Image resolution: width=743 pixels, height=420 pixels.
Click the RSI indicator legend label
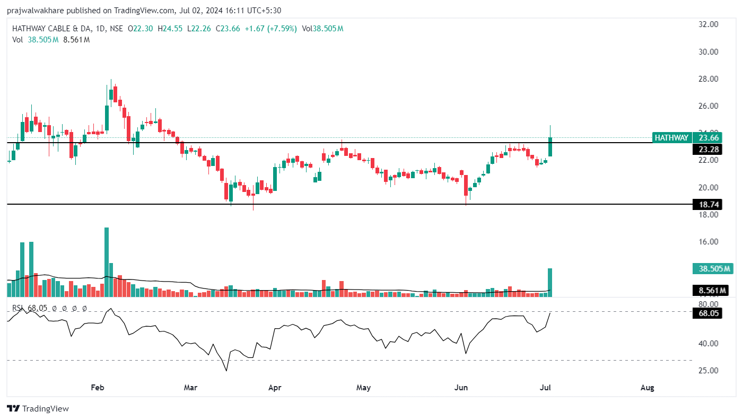pyautogui.click(x=19, y=308)
